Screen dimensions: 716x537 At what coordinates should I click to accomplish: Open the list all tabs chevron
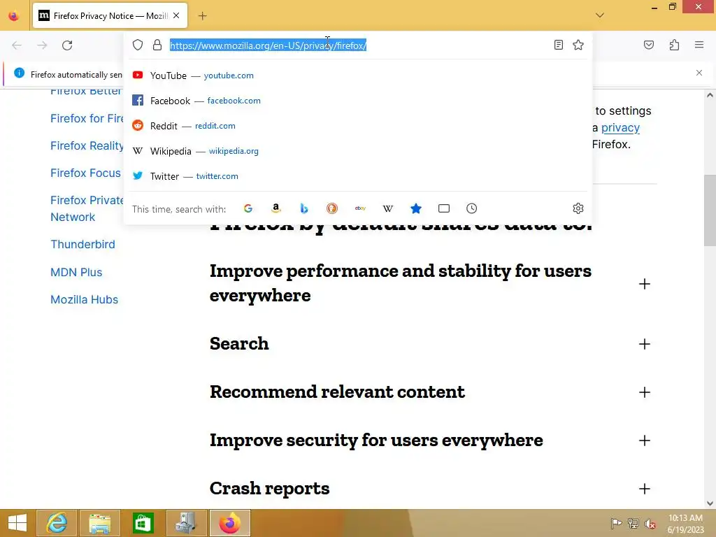[x=600, y=15]
